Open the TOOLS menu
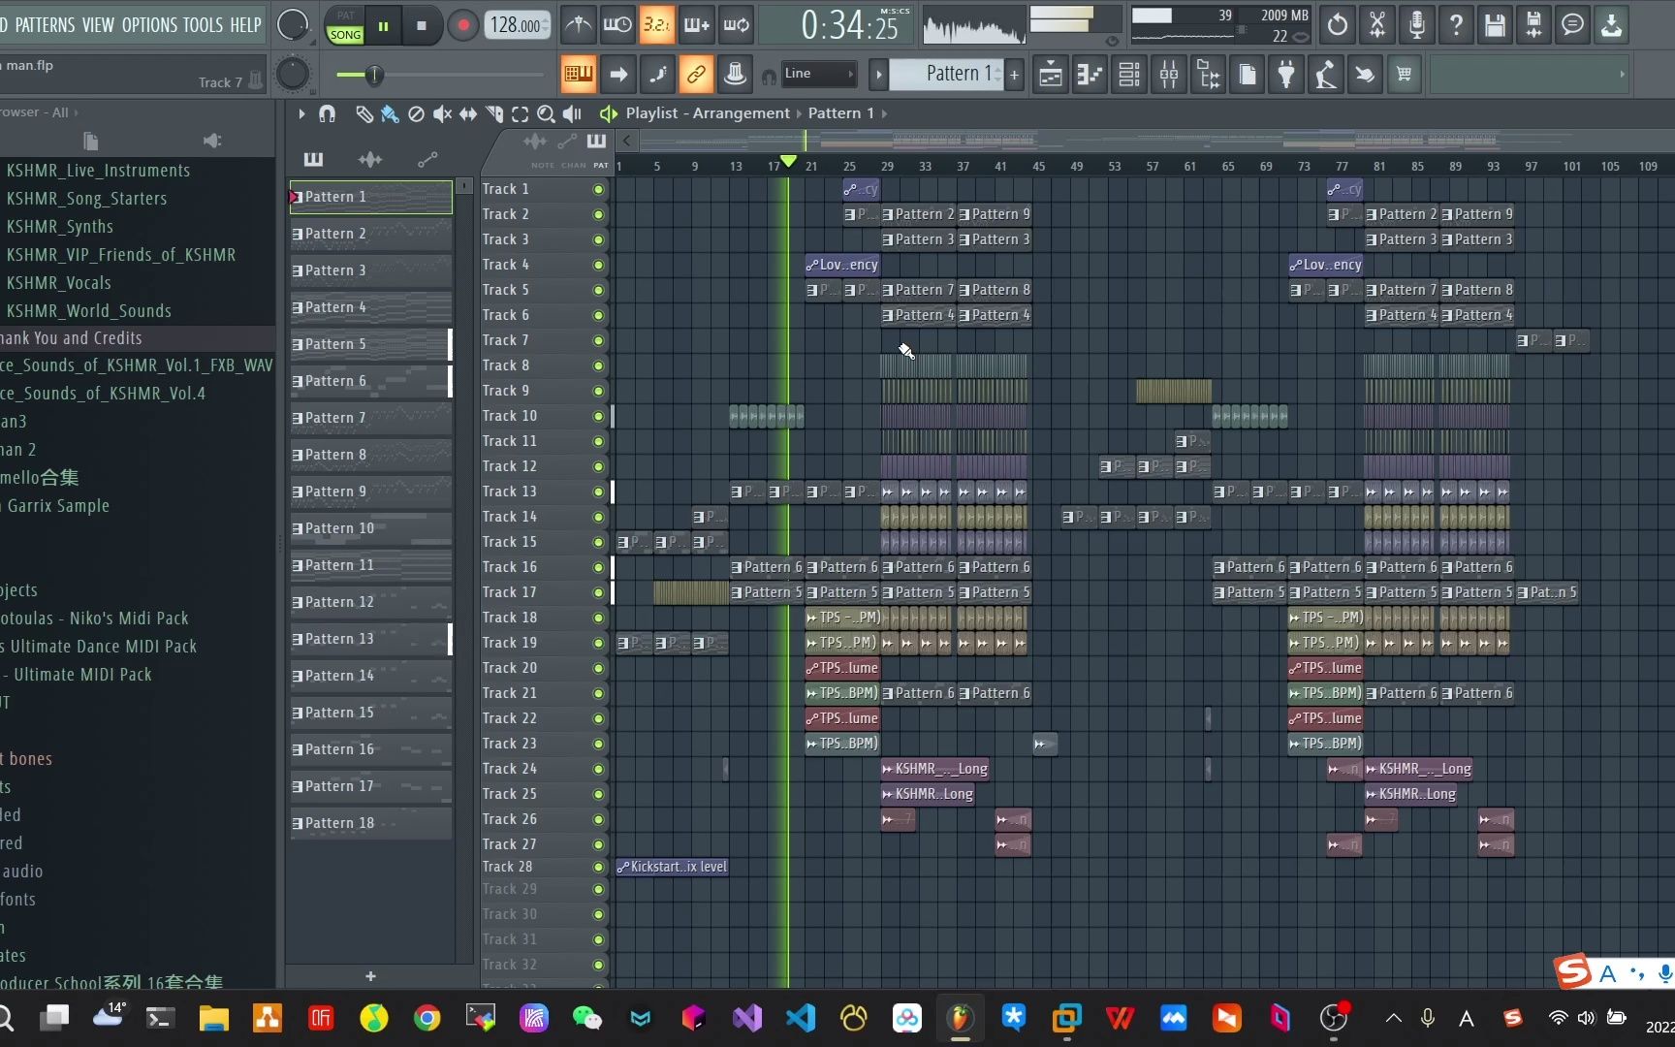 tap(203, 25)
